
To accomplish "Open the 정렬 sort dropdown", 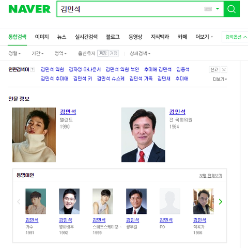I will pyautogui.click(x=14, y=53).
